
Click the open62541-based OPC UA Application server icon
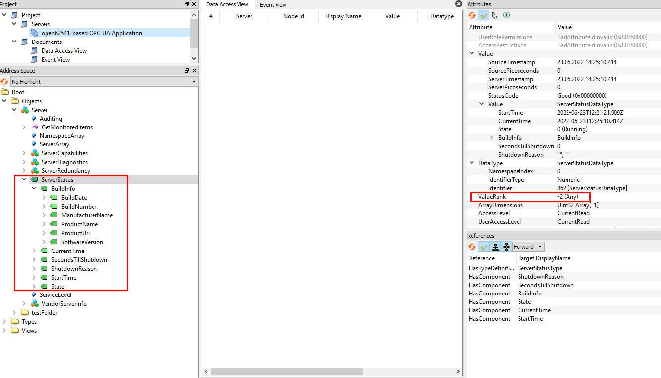34,33
